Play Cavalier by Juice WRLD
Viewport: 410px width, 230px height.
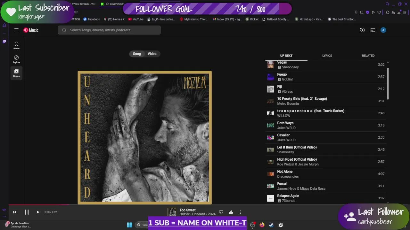[x=326, y=137]
